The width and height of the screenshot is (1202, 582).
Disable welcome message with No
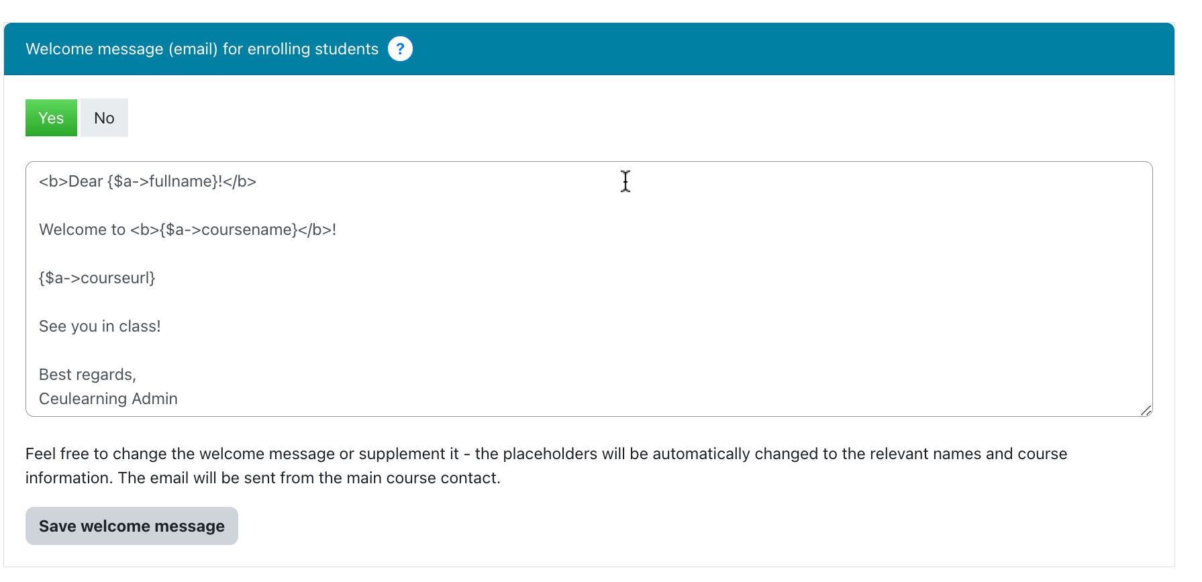coord(104,118)
